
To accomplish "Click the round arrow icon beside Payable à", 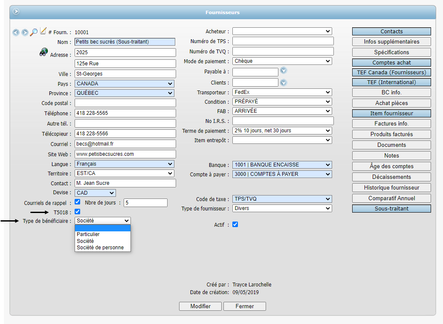I will (x=284, y=71).
